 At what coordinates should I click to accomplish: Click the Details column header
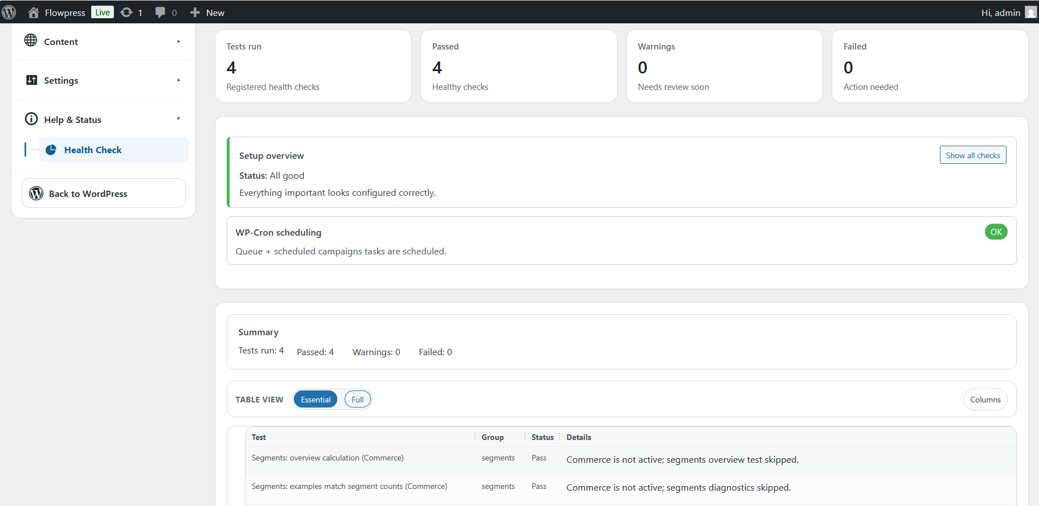click(579, 437)
